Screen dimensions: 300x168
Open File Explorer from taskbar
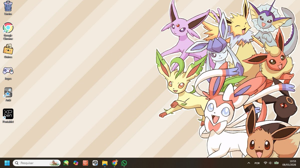coord(105,163)
